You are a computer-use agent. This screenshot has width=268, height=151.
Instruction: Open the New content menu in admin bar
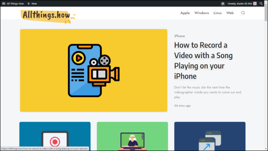[x=32, y=4]
